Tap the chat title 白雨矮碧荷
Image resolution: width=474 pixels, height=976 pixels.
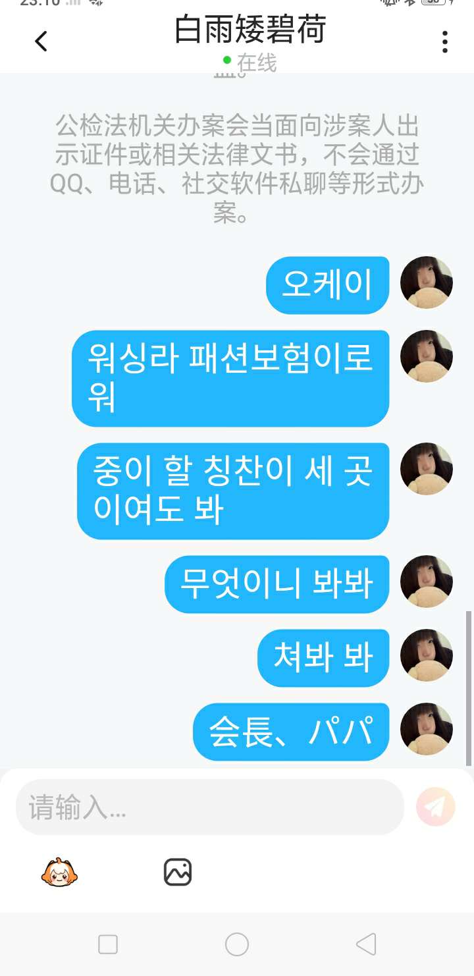250,30
